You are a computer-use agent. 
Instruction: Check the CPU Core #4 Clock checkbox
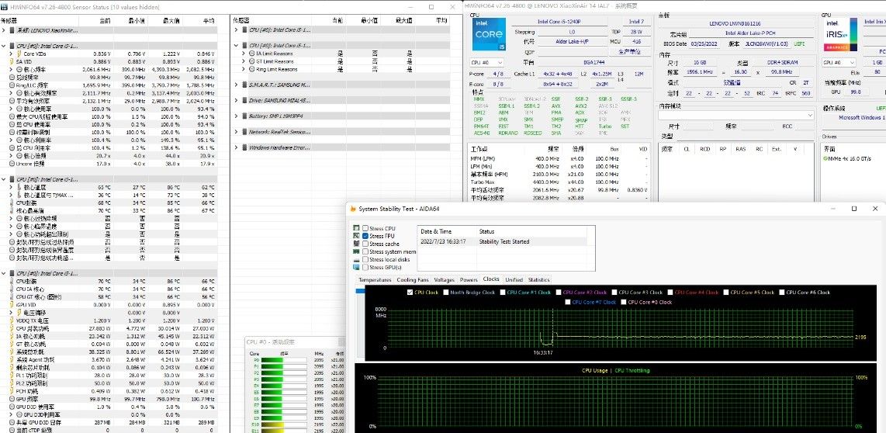point(670,293)
